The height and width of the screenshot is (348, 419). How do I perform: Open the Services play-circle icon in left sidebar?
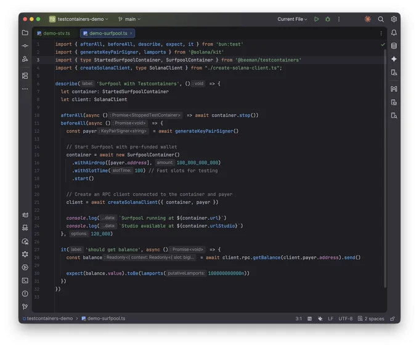tap(25, 267)
